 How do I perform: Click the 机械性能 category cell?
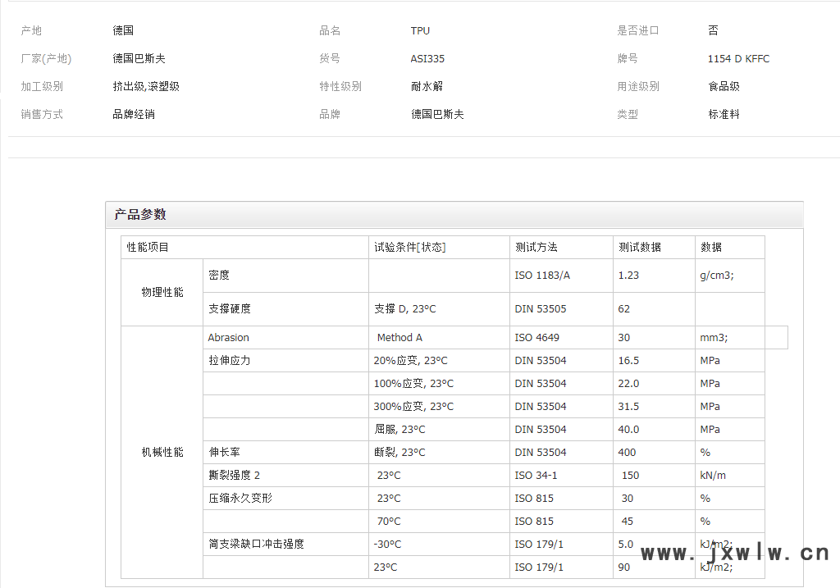point(162,453)
